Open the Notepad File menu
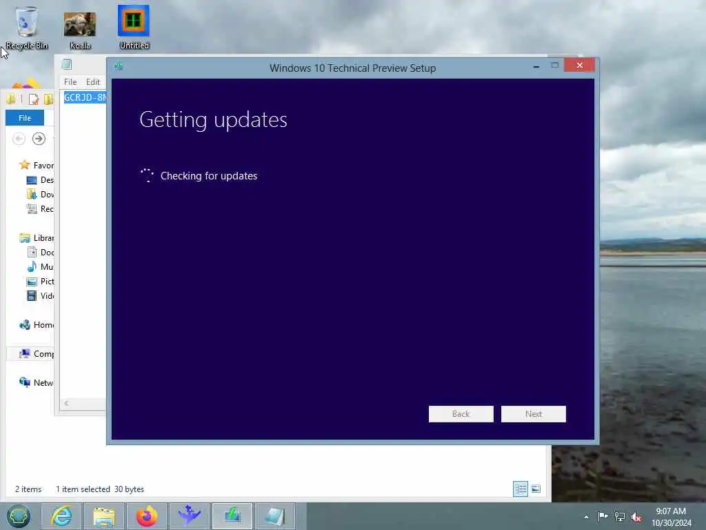This screenshot has height=530, width=706. pos(70,82)
